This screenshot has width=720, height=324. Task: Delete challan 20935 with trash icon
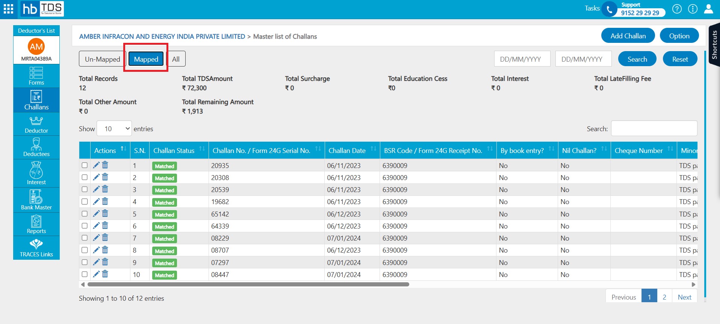[105, 165]
